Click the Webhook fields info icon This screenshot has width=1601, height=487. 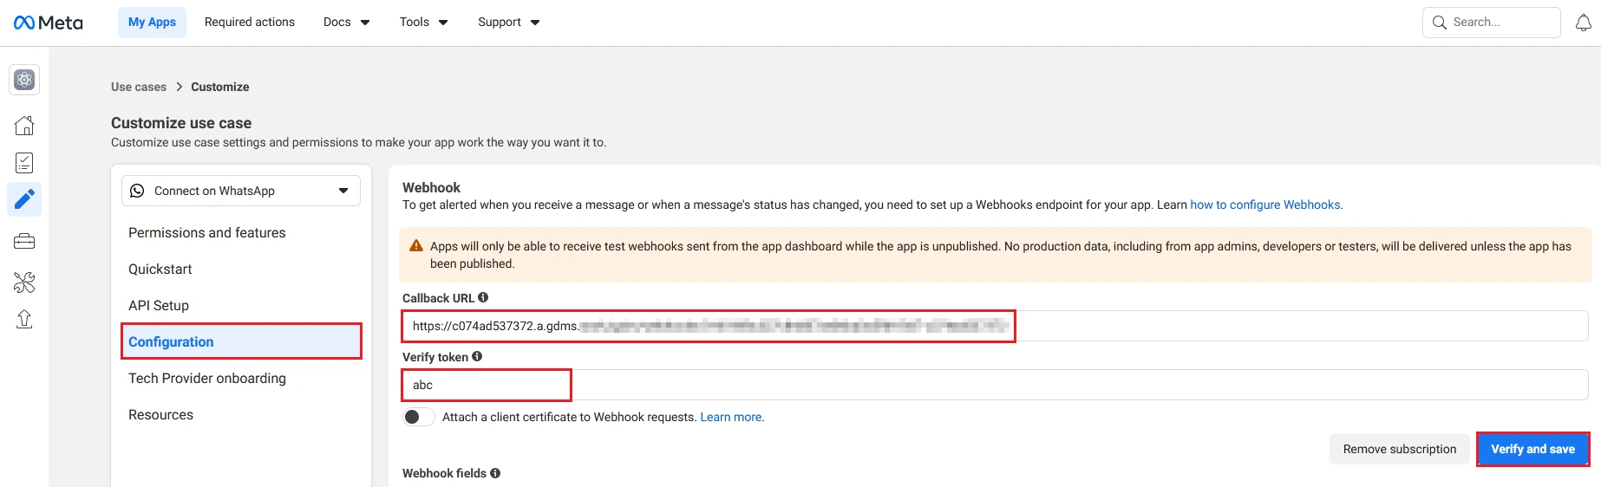pos(495,473)
